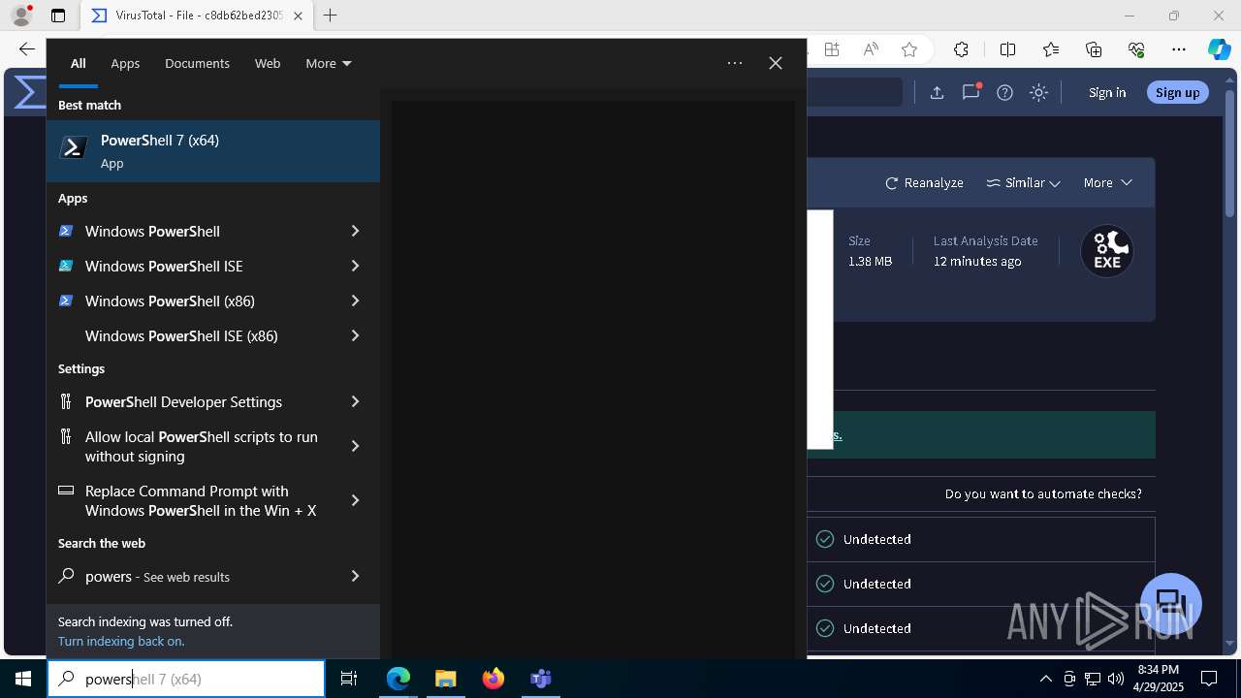
Task: Expand Windows PowerShell ISE (x86) arrow
Action: pyautogui.click(x=355, y=335)
